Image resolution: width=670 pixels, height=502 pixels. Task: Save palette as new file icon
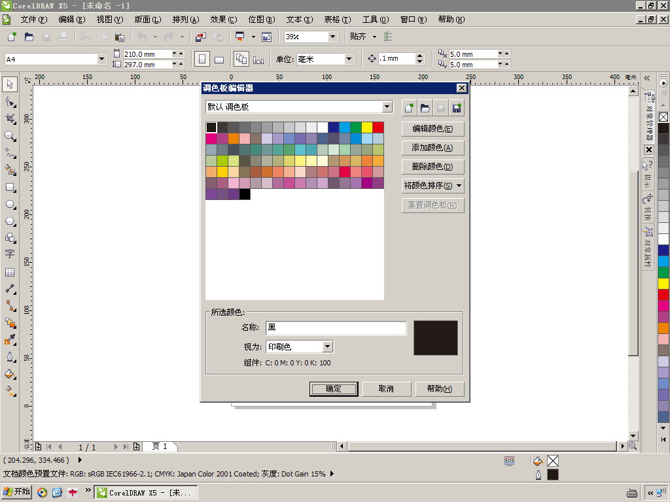click(457, 108)
